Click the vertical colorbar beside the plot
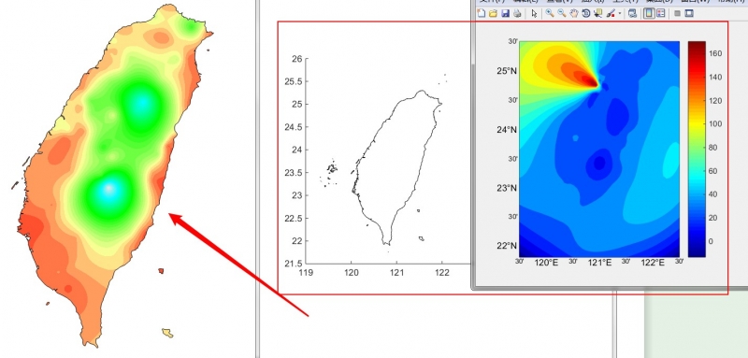Image resolution: width=748 pixels, height=358 pixels. coord(697,150)
